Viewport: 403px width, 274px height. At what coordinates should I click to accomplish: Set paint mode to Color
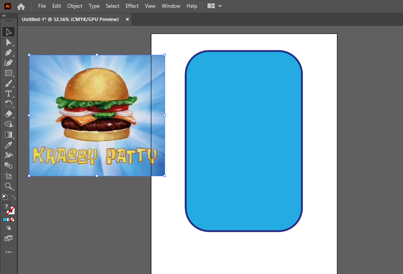(x=5, y=220)
